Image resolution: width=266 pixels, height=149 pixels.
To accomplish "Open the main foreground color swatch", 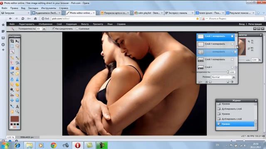I will [15, 119].
